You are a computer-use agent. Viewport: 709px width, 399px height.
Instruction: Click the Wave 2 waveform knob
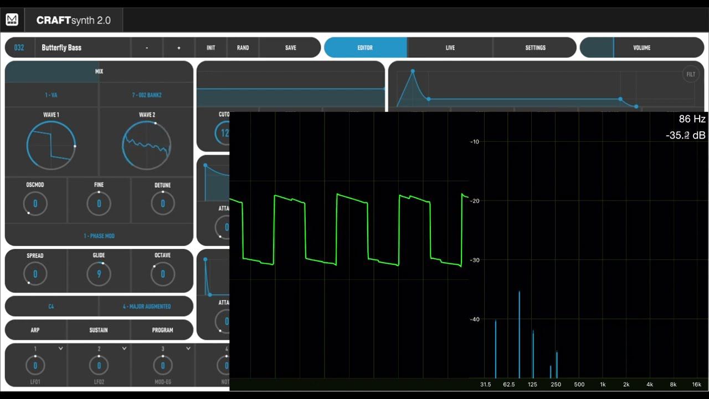(147, 145)
